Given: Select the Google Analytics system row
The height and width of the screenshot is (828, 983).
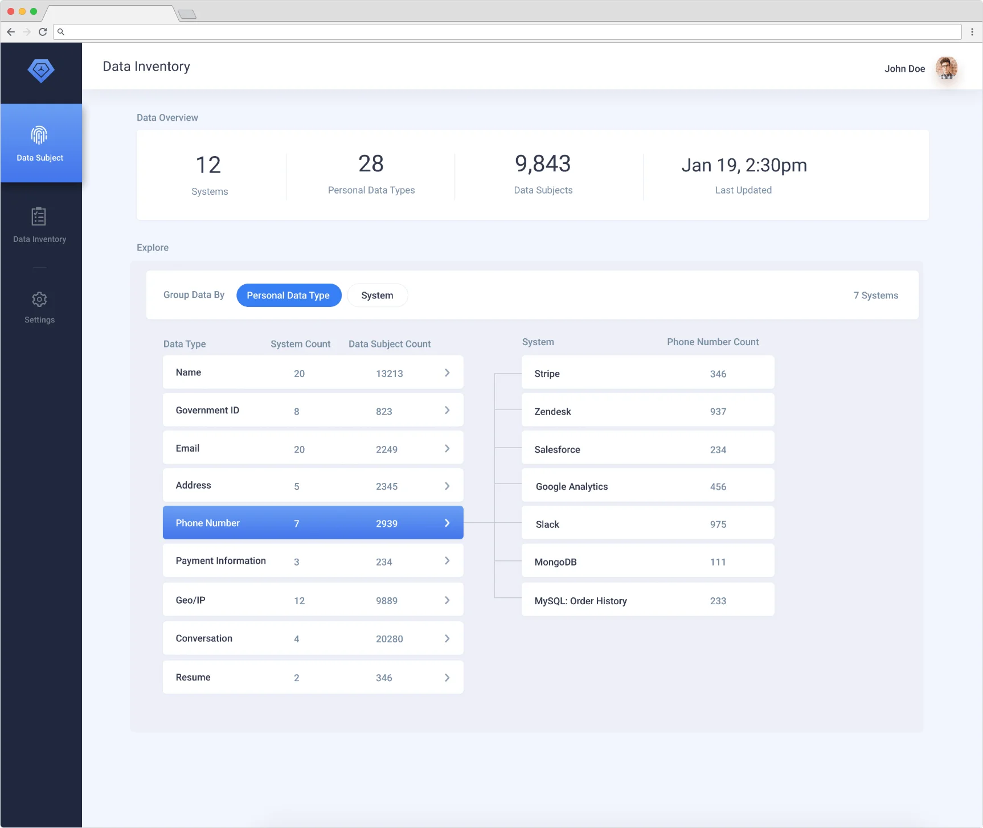Looking at the screenshot, I should pos(648,486).
